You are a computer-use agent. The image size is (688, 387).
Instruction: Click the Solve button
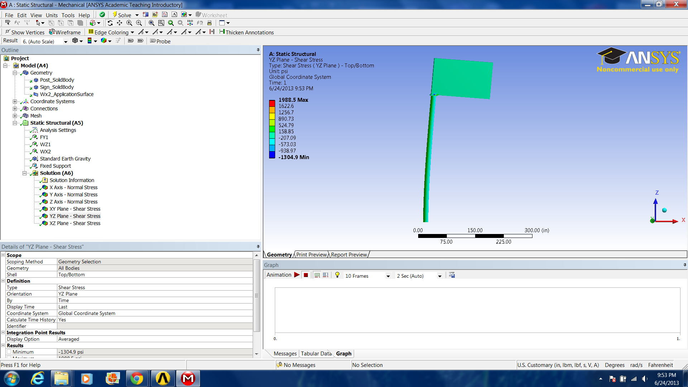122,15
